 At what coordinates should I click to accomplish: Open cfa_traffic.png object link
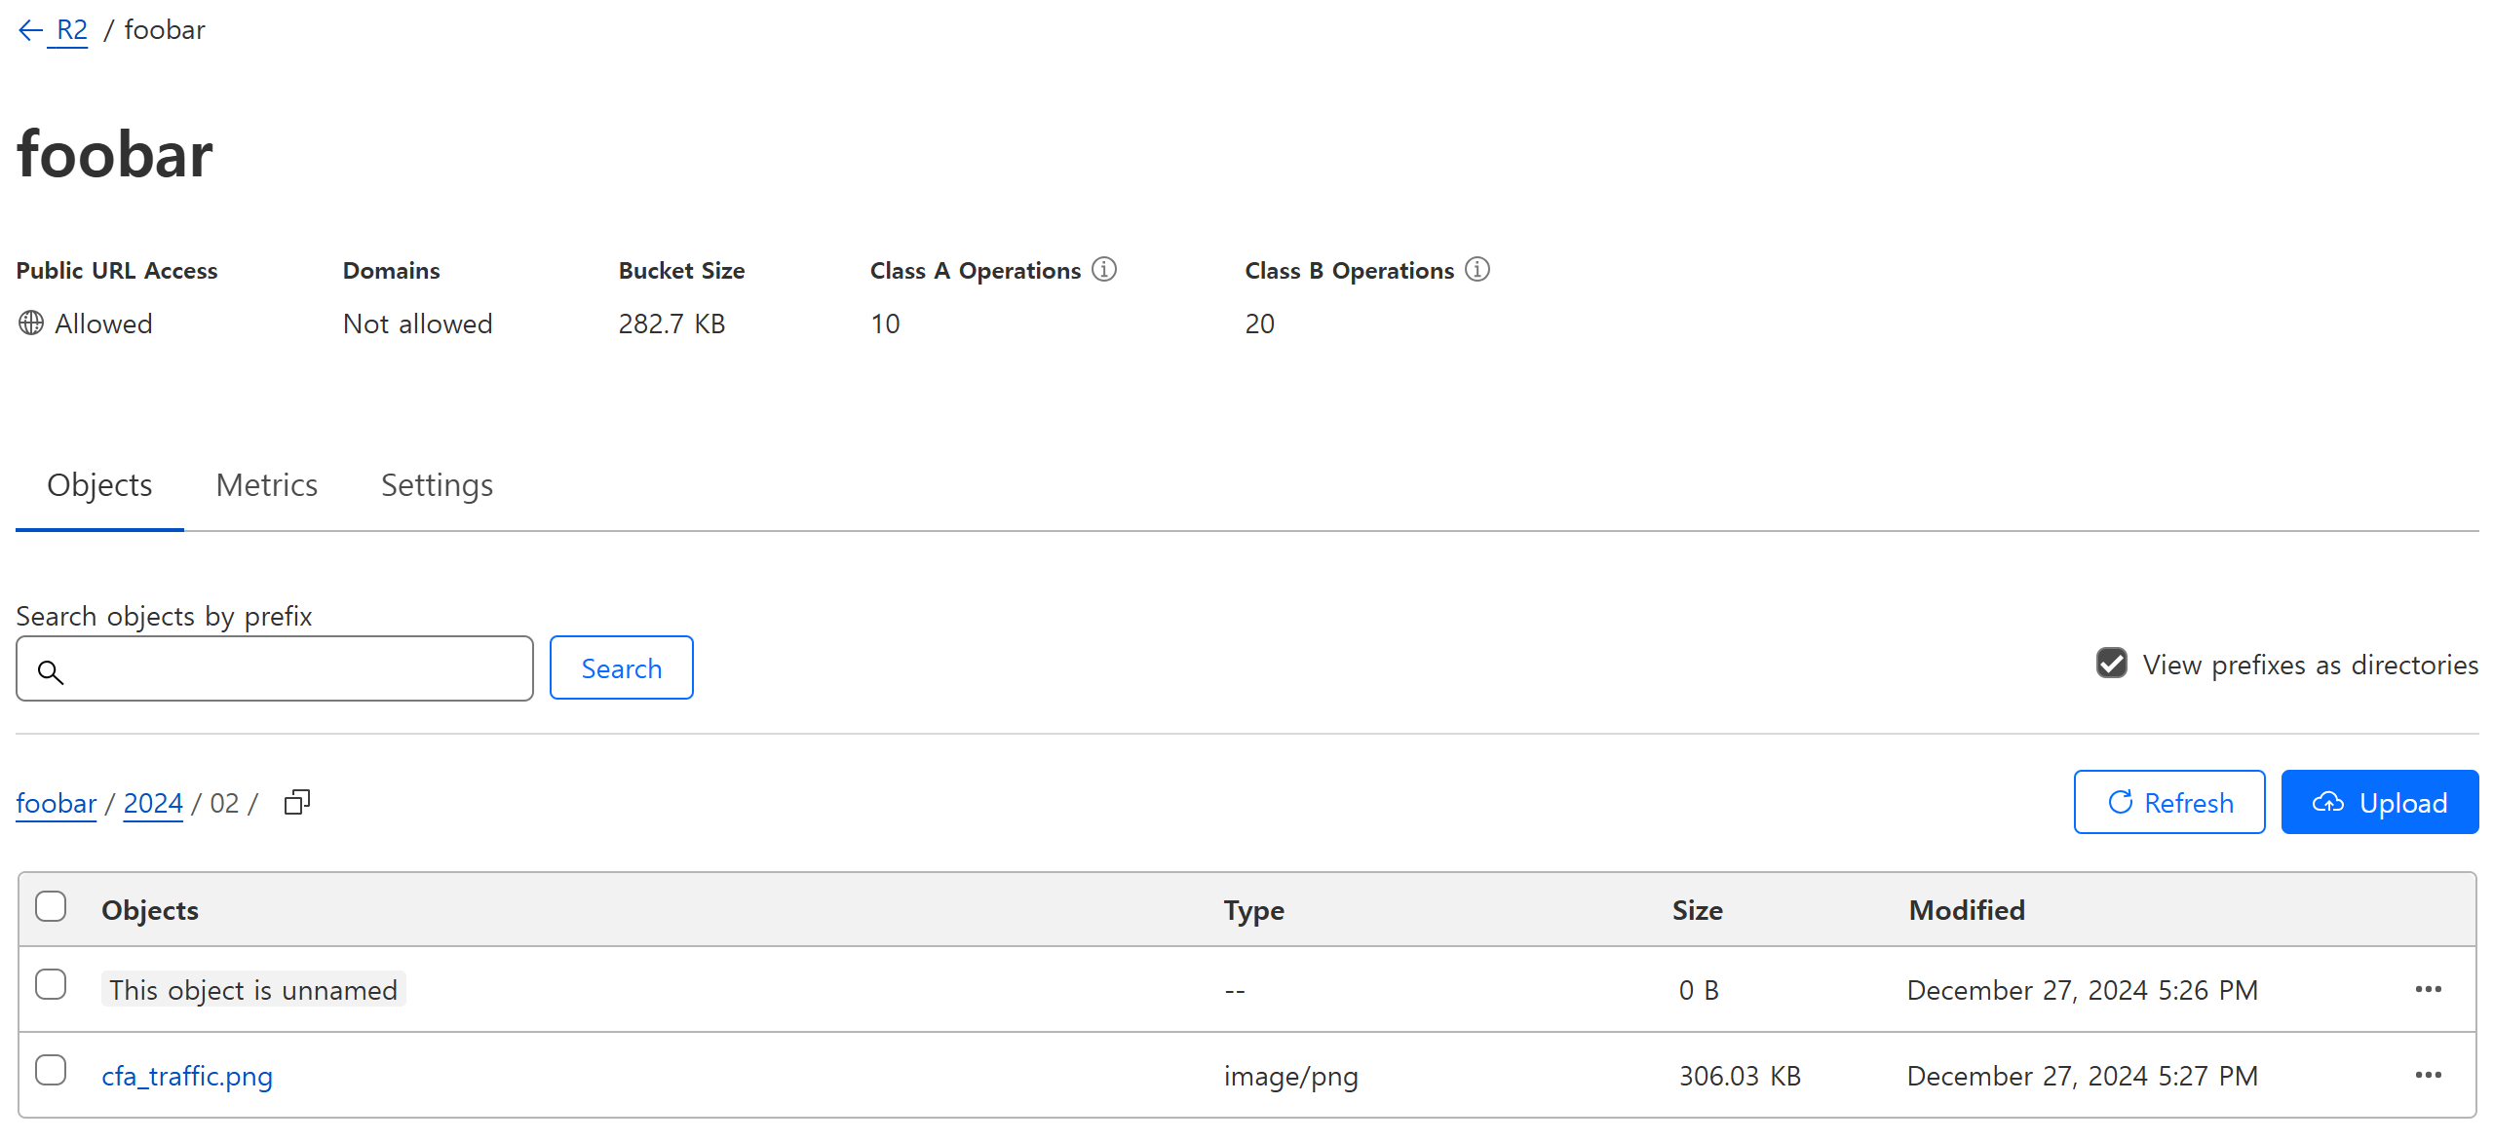[187, 1076]
